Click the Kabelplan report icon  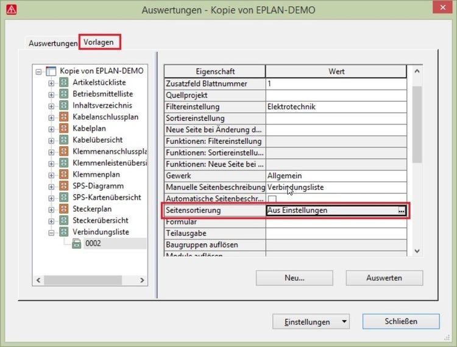point(63,128)
